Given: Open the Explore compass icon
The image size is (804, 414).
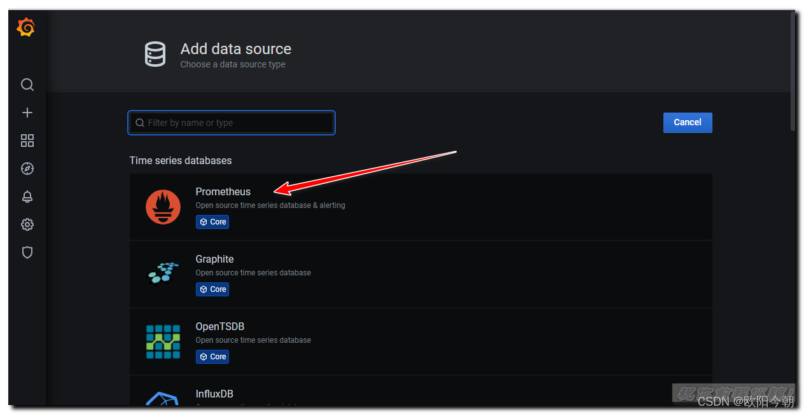Looking at the screenshot, I should pos(27,169).
